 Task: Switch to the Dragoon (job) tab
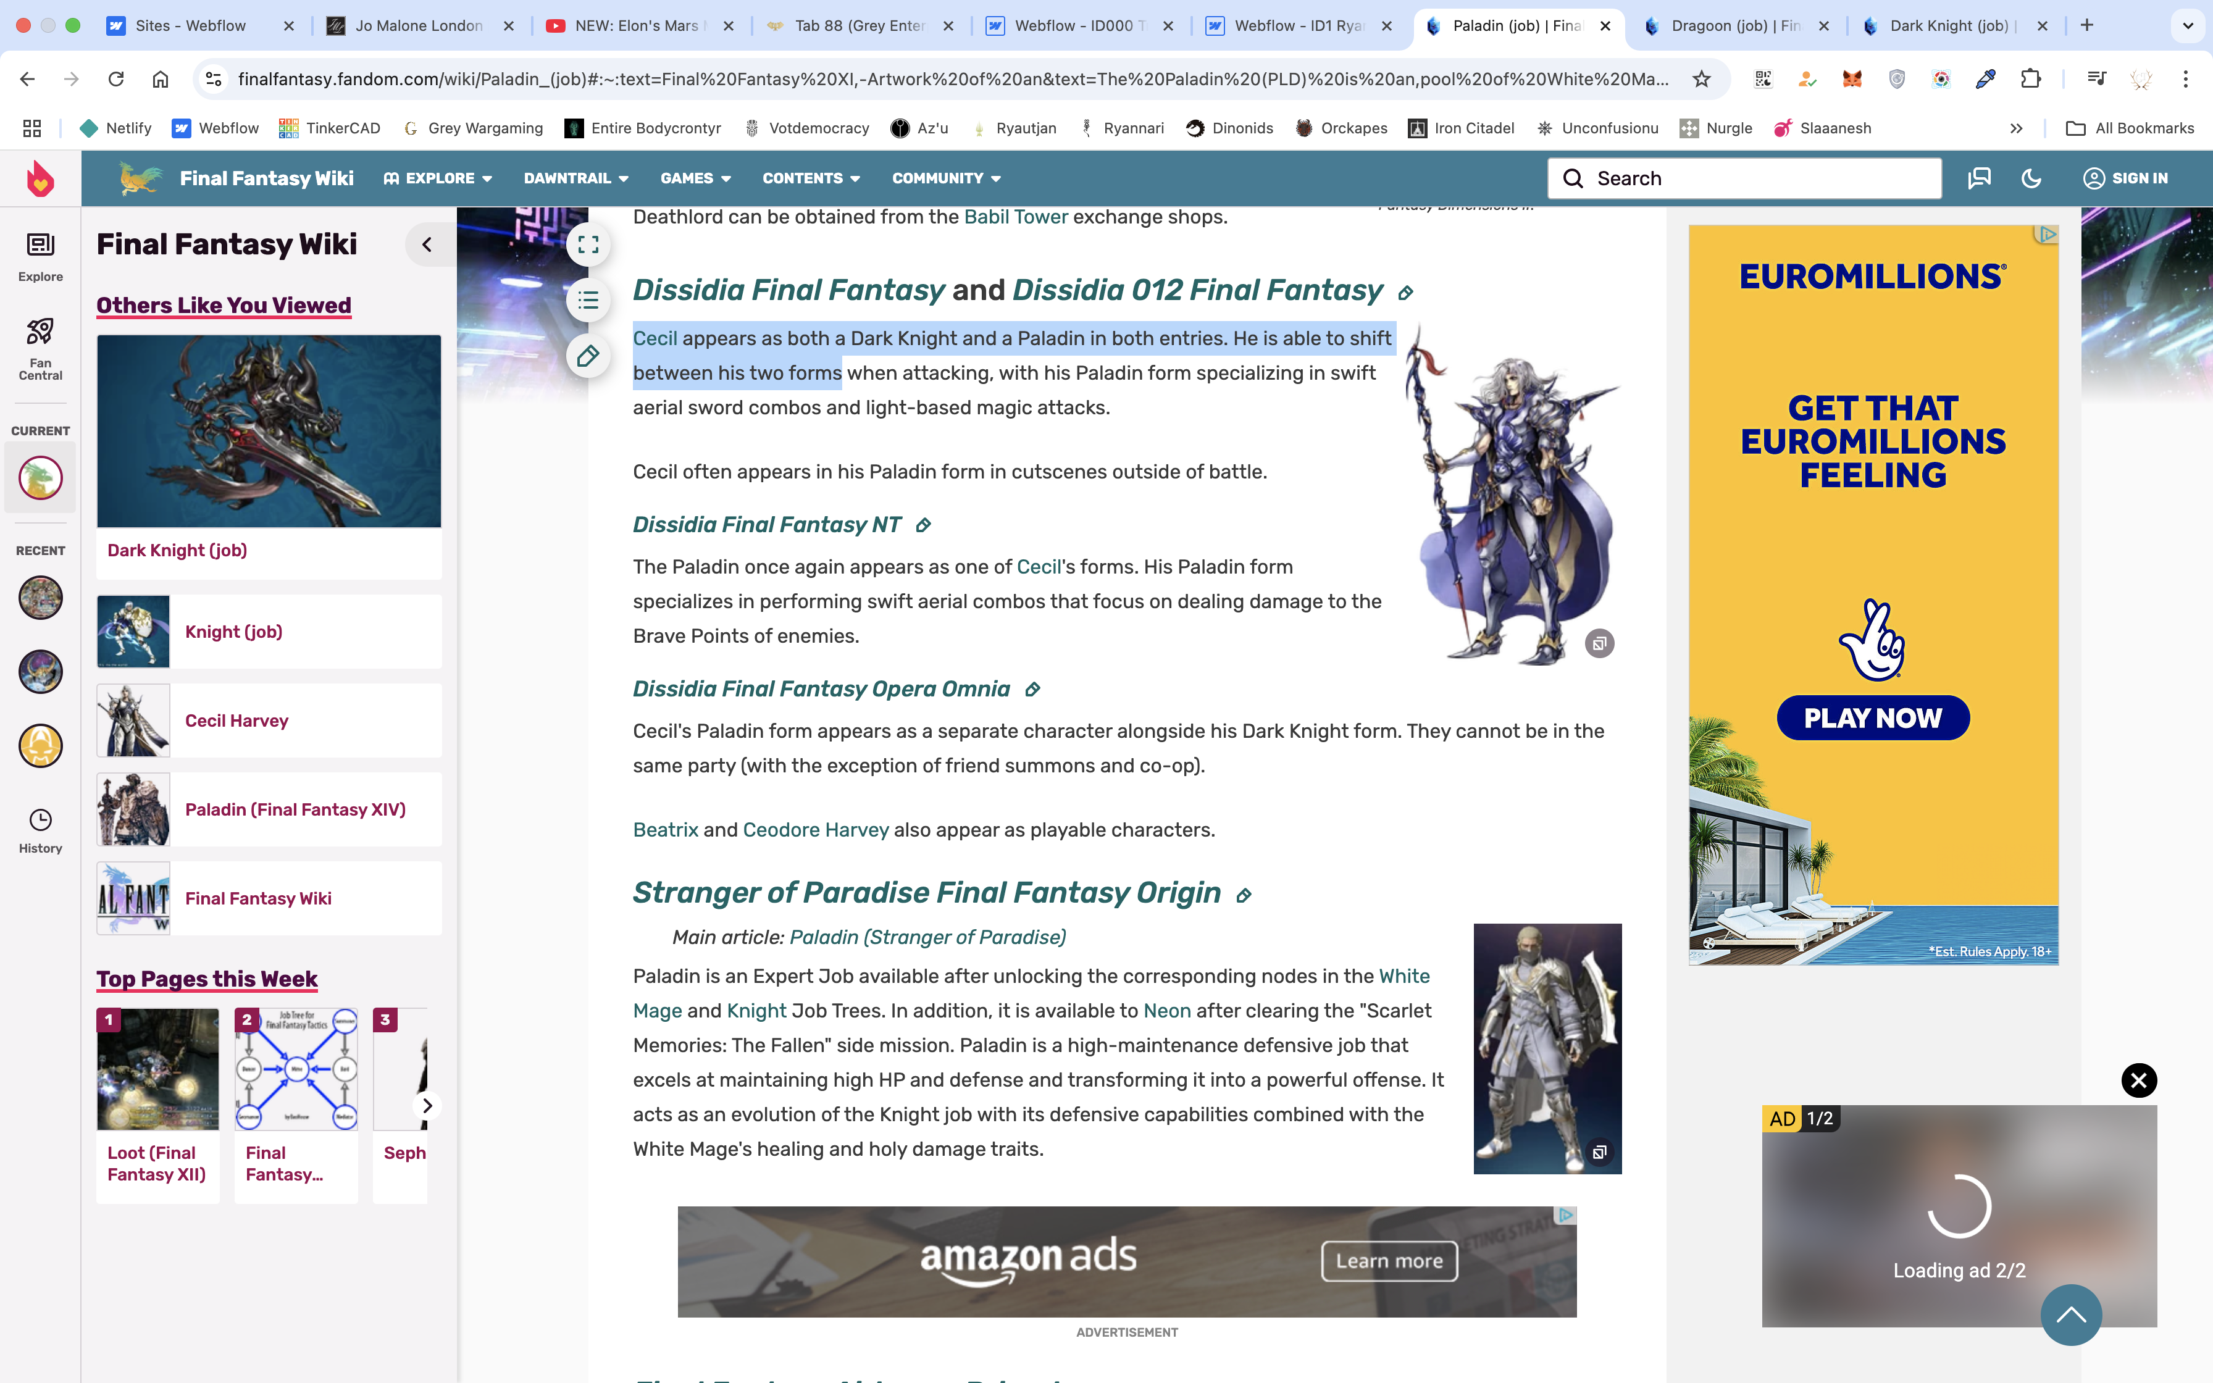(x=1734, y=25)
